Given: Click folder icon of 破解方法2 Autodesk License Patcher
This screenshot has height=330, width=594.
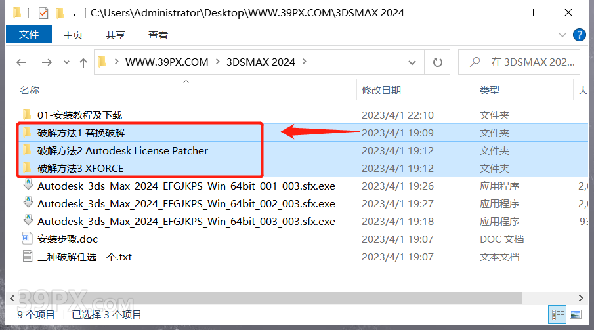Looking at the screenshot, I should point(27,150).
